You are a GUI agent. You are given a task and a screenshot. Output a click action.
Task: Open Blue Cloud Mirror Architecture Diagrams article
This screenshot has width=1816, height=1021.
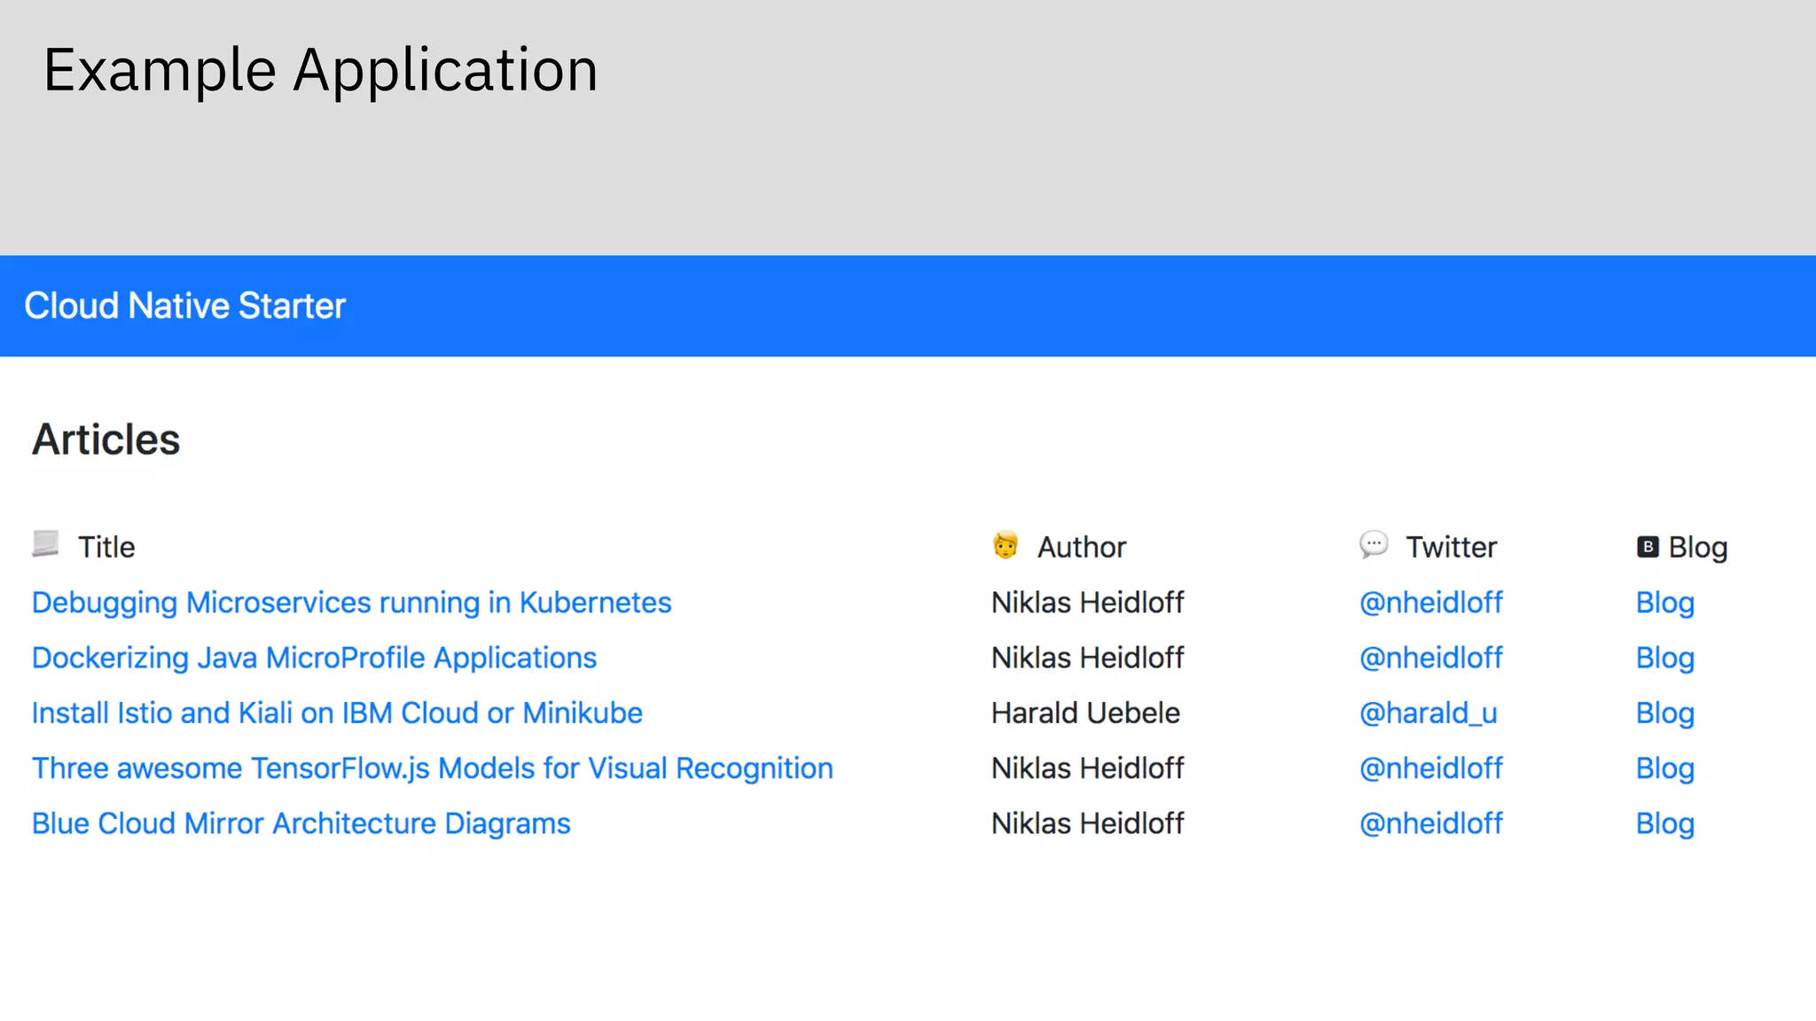[301, 823]
